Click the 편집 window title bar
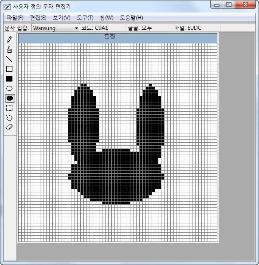259x265 pixels. tap(118, 38)
